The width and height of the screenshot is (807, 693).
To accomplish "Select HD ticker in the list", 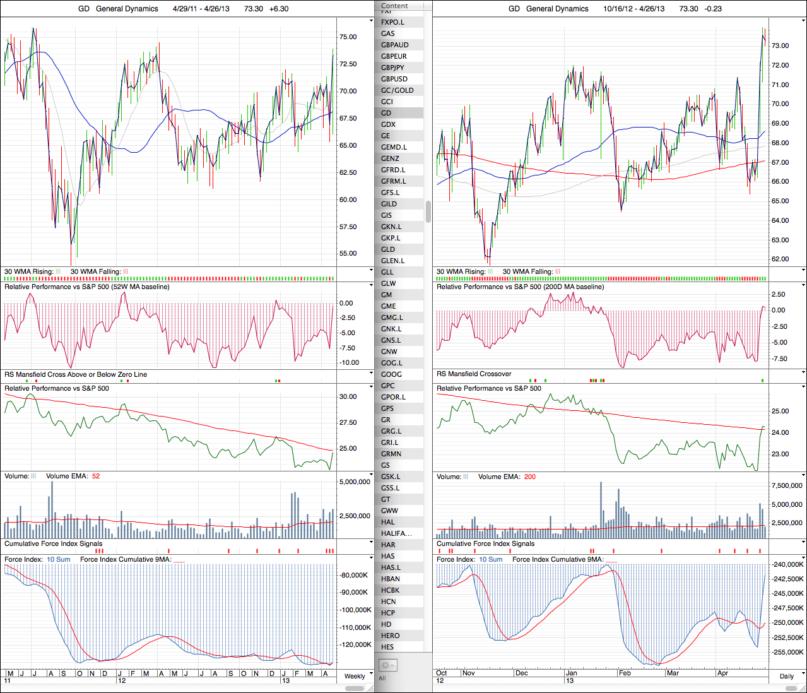I will [386, 624].
